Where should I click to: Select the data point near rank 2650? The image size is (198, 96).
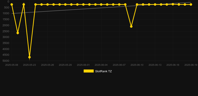click(x=18, y=33)
